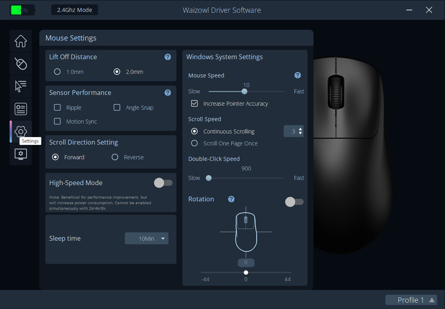Open the mouse button assignment sidebar icon
Image resolution: width=445 pixels, height=309 pixels.
[21, 64]
